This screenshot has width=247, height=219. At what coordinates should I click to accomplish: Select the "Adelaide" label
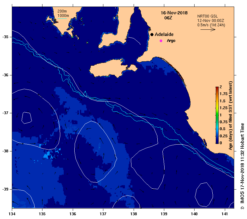pyautogui.click(x=164, y=34)
